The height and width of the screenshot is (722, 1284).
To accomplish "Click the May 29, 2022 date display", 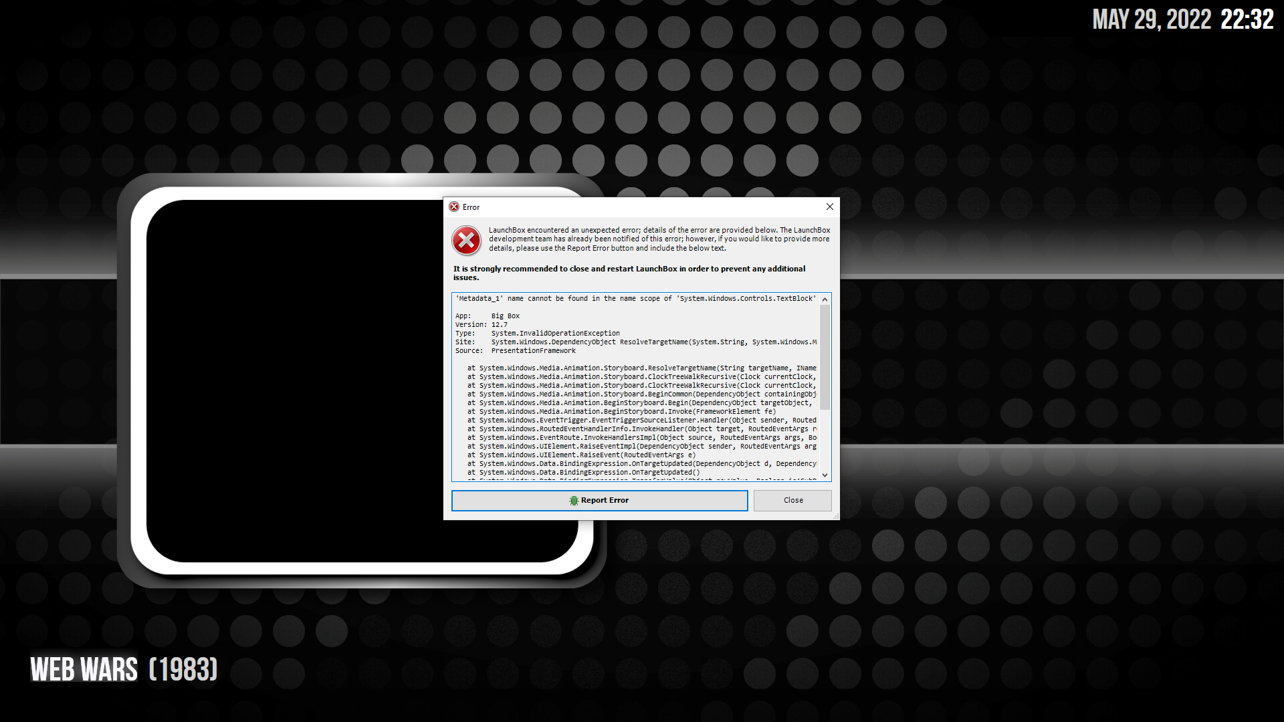I will (x=1152, y=19).
